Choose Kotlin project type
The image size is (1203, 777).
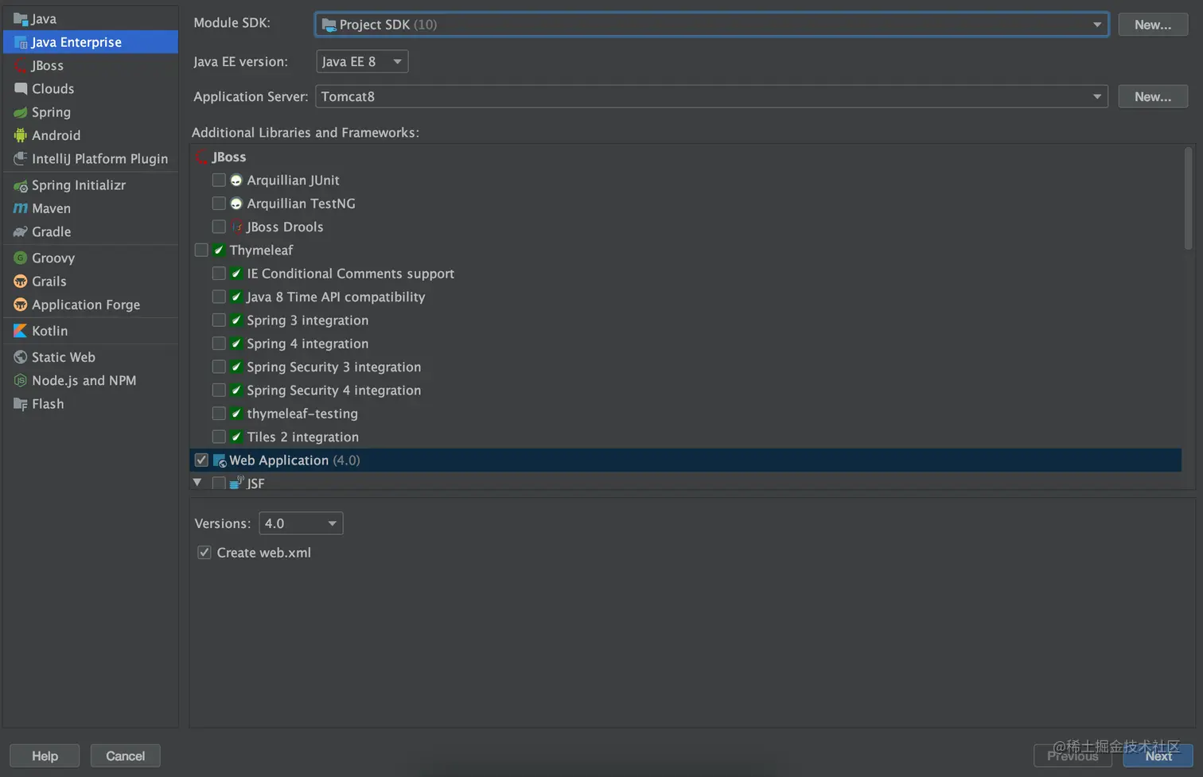91,331
